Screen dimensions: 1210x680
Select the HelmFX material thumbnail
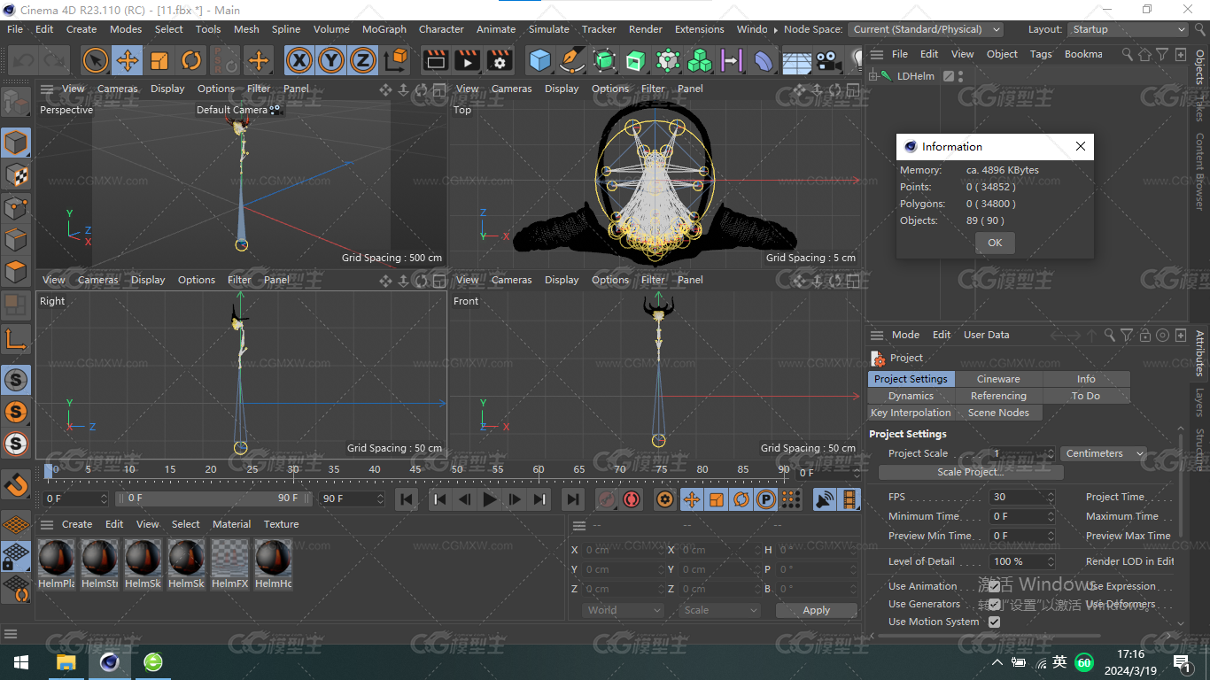pyautogui.click(x=229, y=559)
